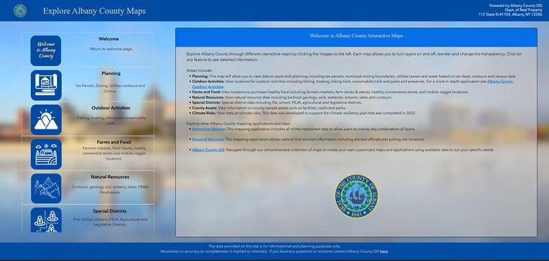Click 'Return to welcome page.' description
The height and width of the screenshot is (261, 549).
[x=111, y=49]
